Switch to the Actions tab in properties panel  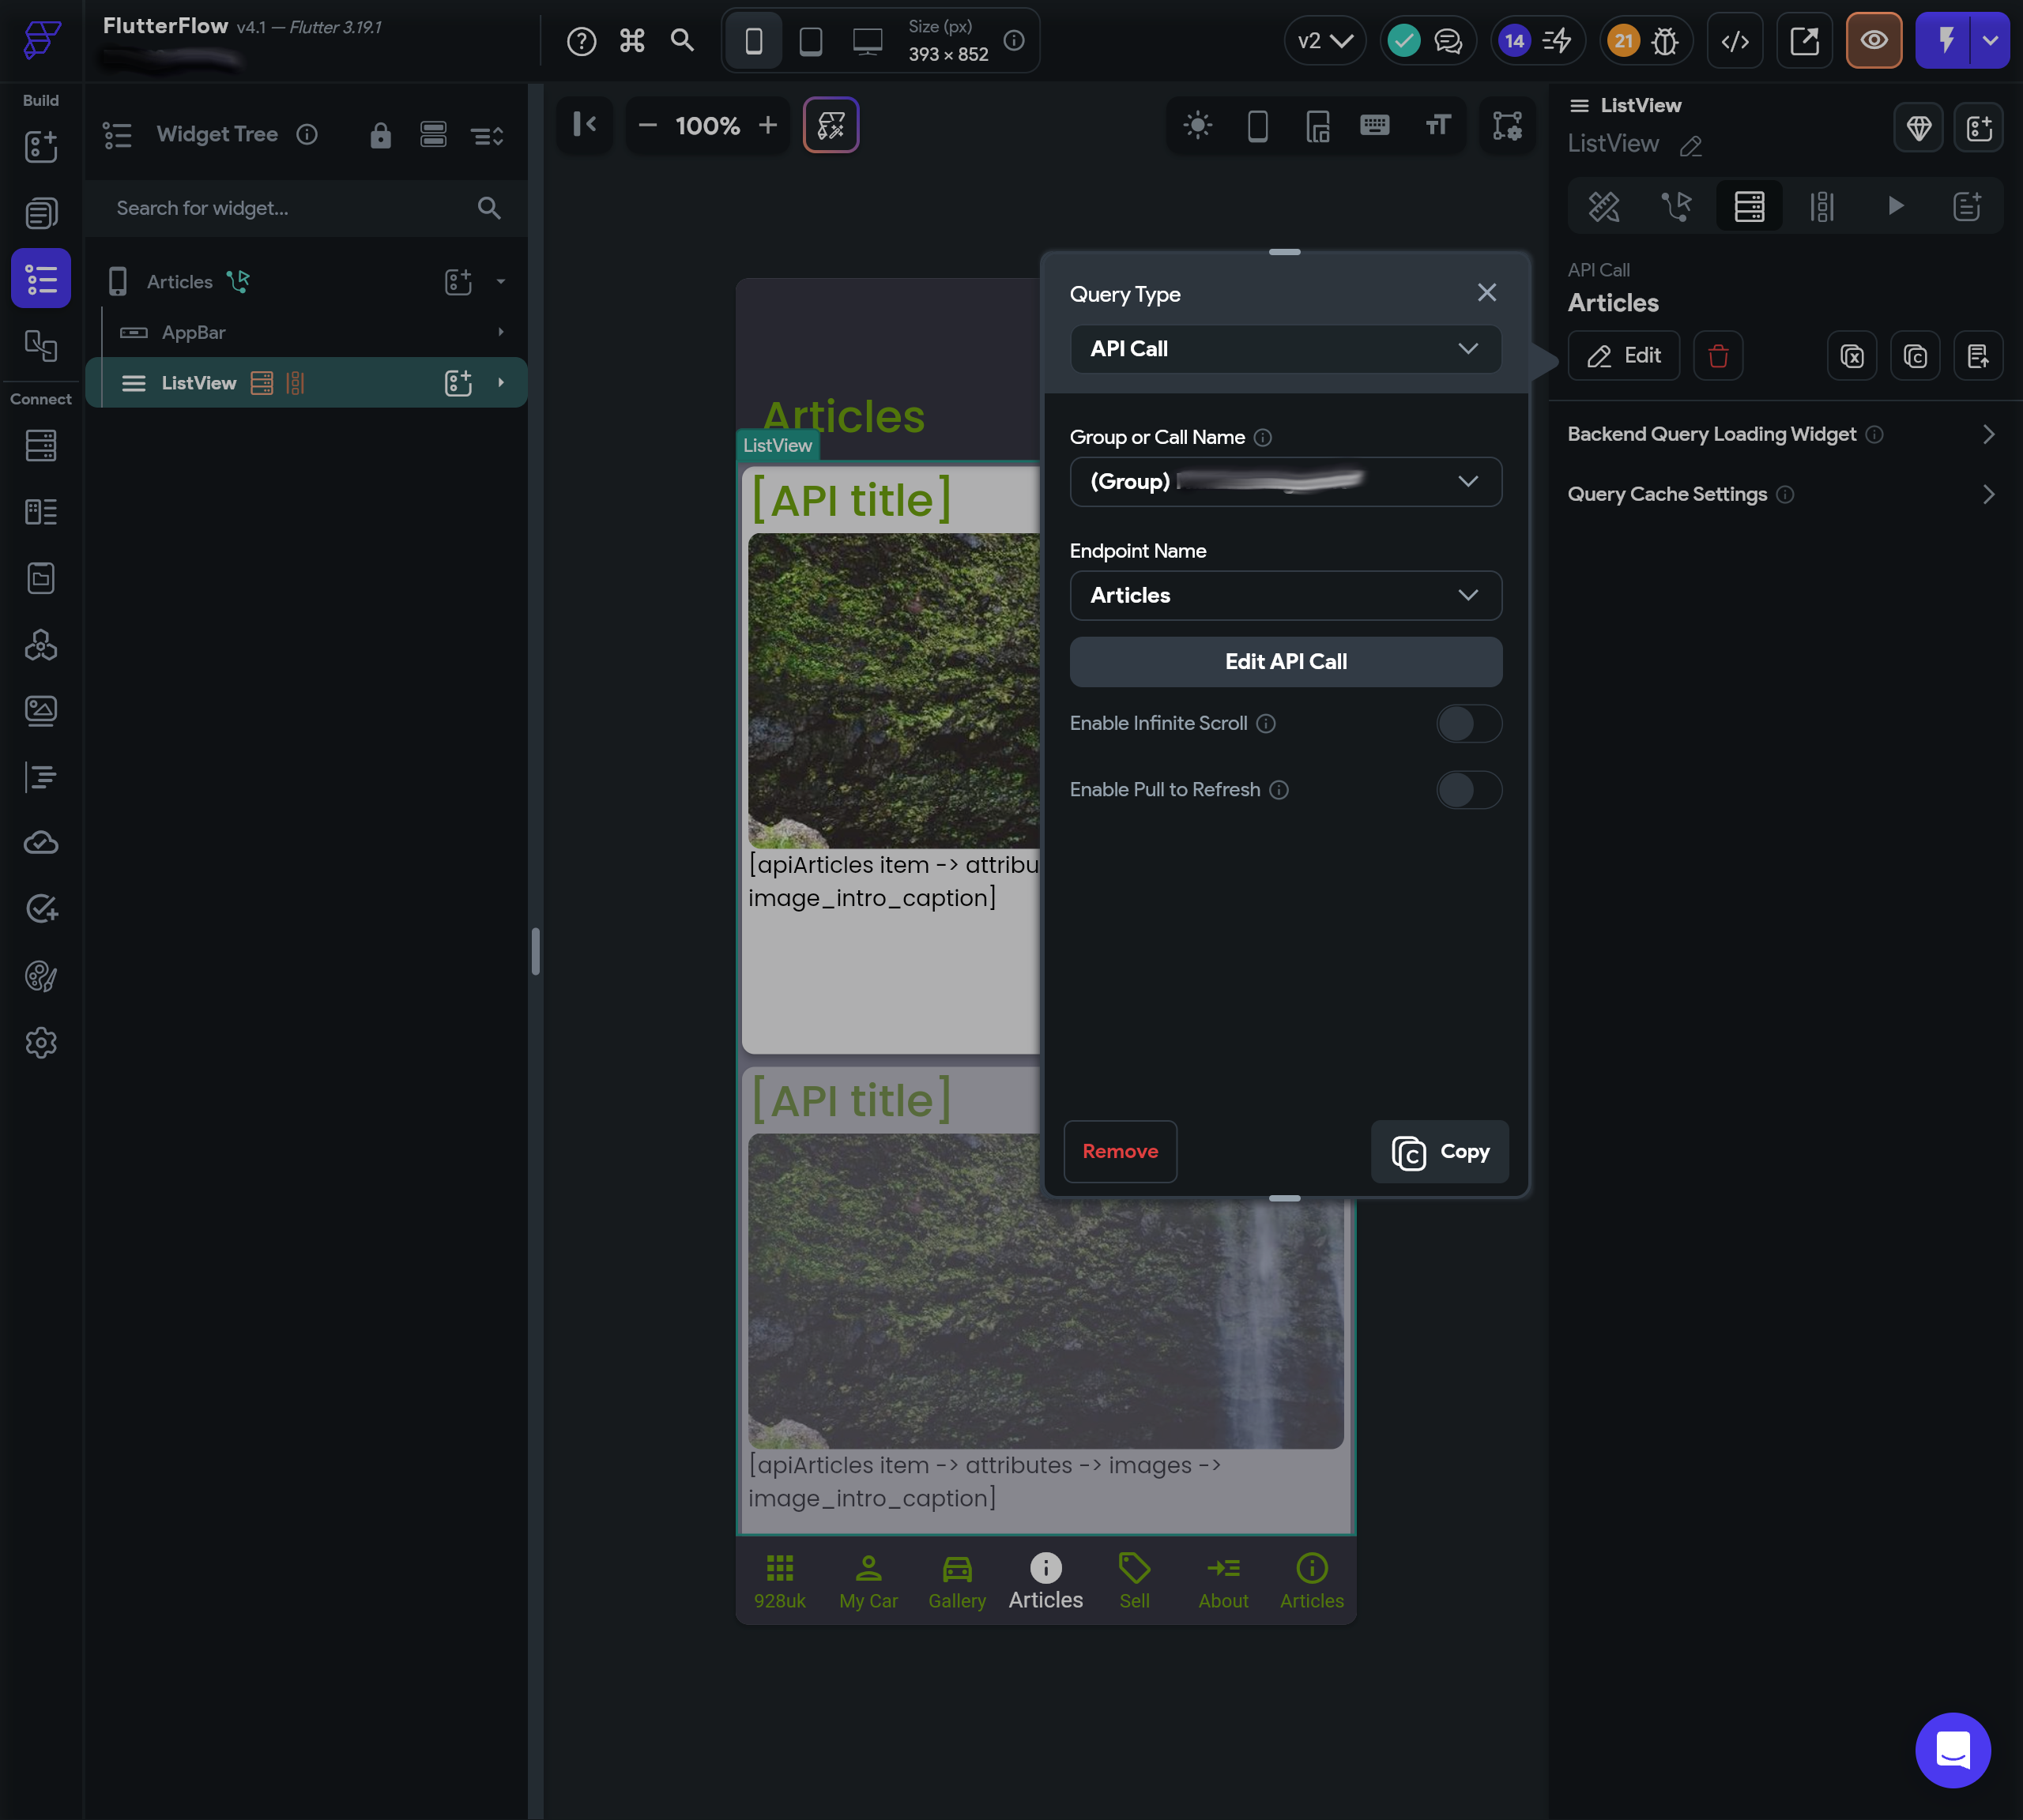coord(1676,207)
